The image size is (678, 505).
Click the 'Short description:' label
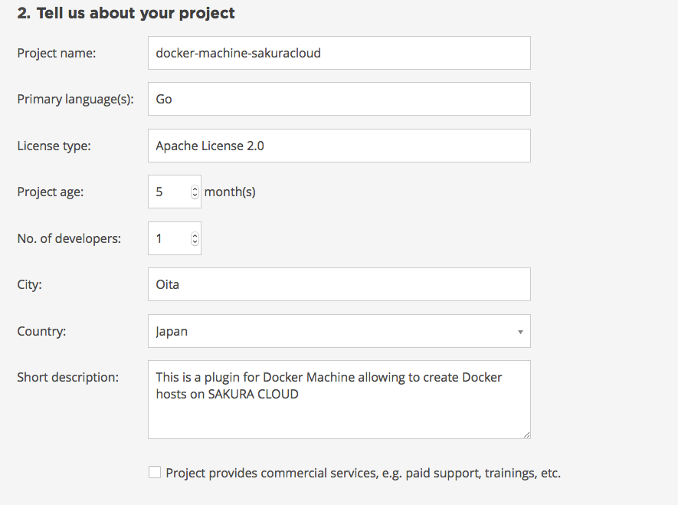[68, 377]
